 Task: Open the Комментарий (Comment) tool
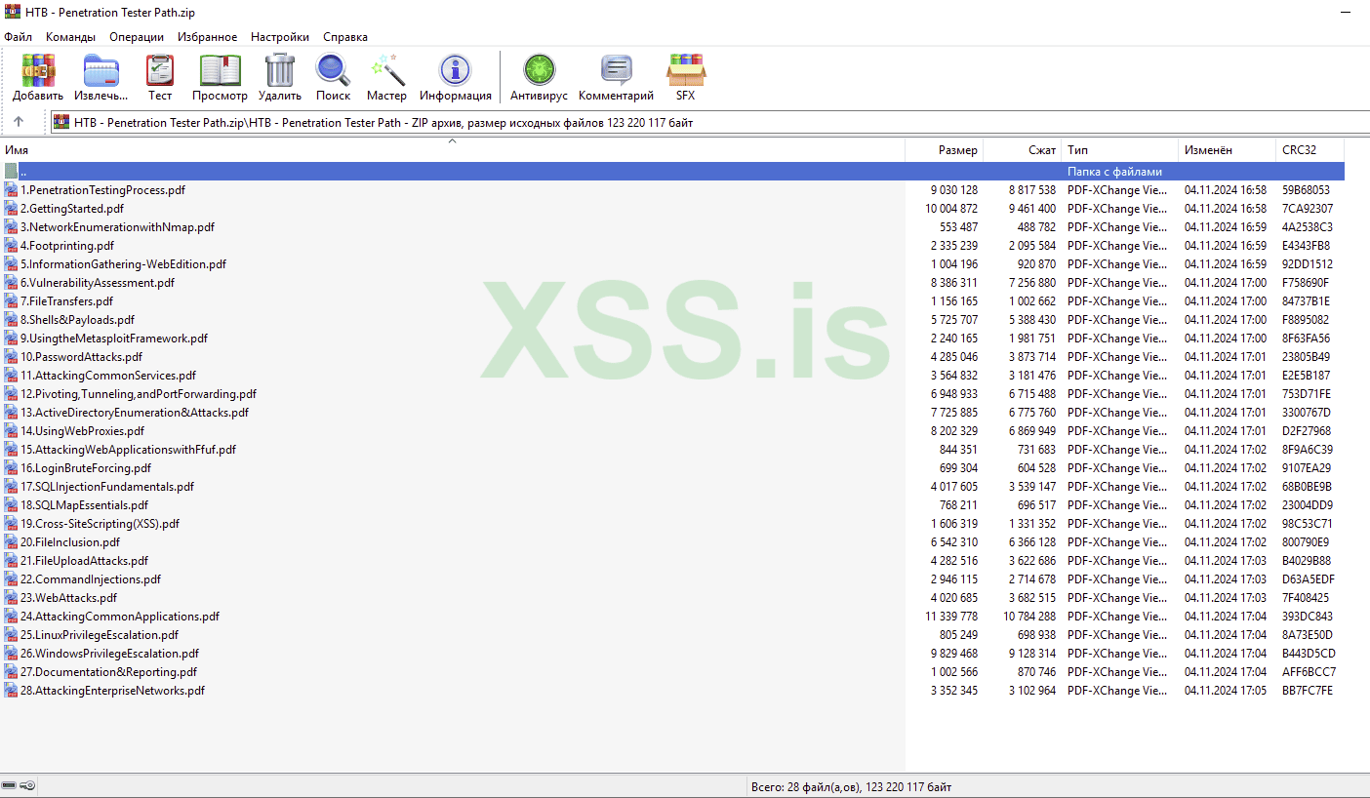click(616, 70)
